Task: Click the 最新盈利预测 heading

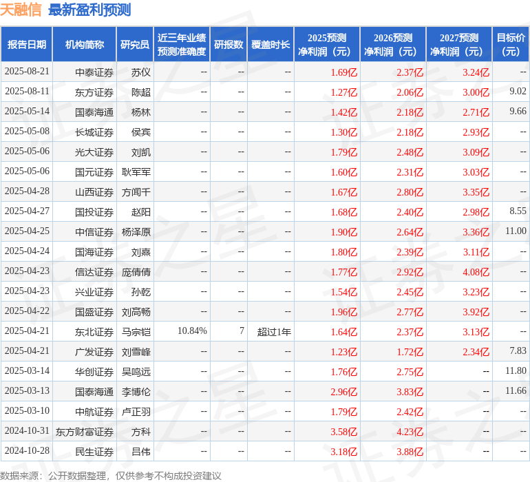Action: (x=89, y=10)
